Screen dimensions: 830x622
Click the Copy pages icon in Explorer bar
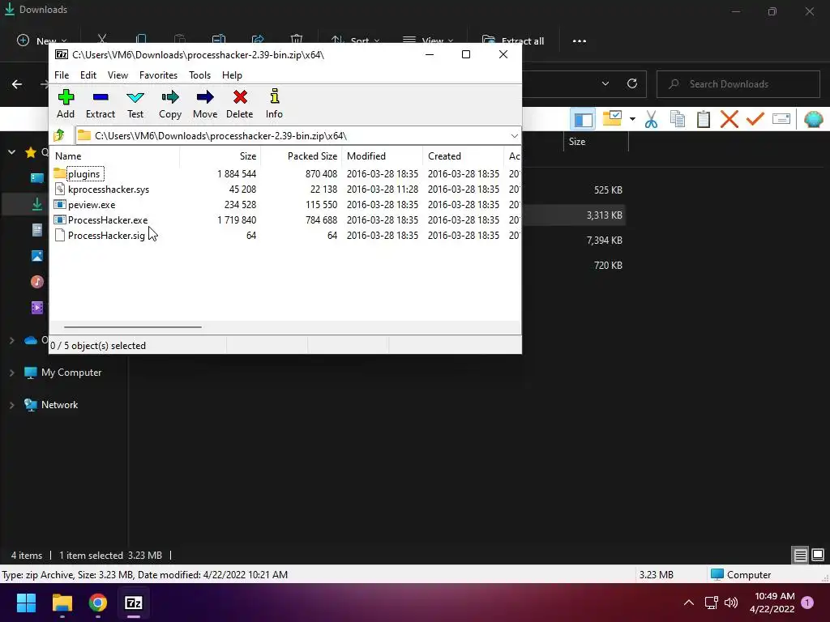677,119
